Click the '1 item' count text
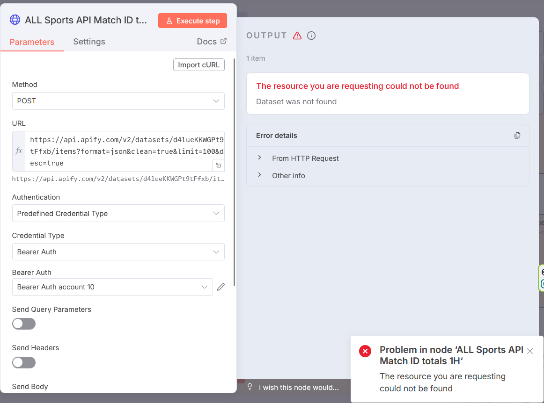The width and height of the screenshot is (544, 403). click(256, 58)
